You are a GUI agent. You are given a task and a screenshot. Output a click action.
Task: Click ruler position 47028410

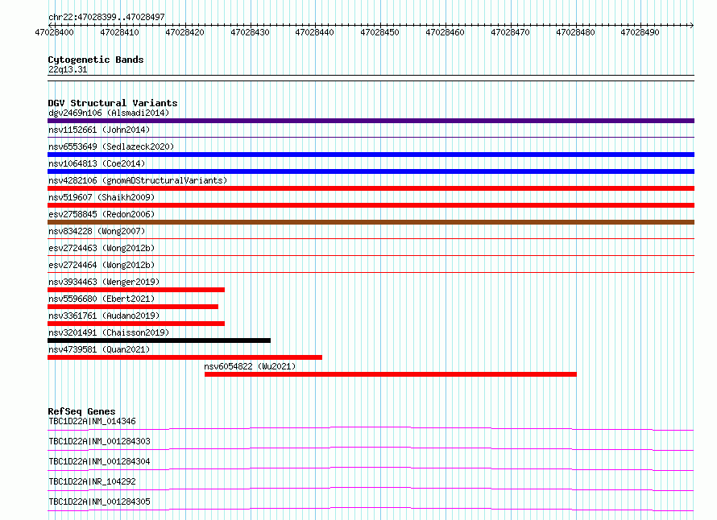click(x=119, y=32)
